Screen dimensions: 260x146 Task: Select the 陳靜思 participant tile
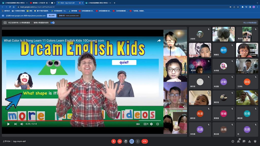(223, 50)
